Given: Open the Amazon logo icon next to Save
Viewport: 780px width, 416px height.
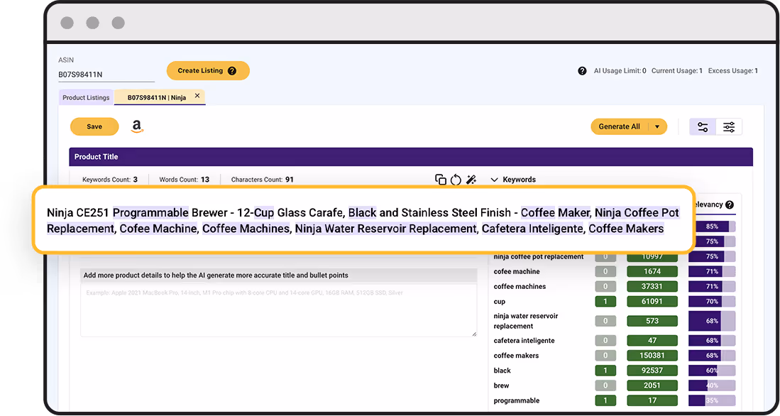Looking at the screenshot, I should tap(137, 126).
